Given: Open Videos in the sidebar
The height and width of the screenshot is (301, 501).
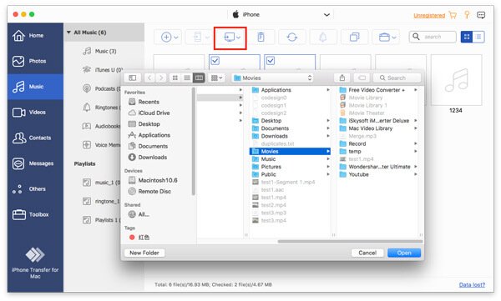Looking at the screenshot, I should click(x=35, y=112).
